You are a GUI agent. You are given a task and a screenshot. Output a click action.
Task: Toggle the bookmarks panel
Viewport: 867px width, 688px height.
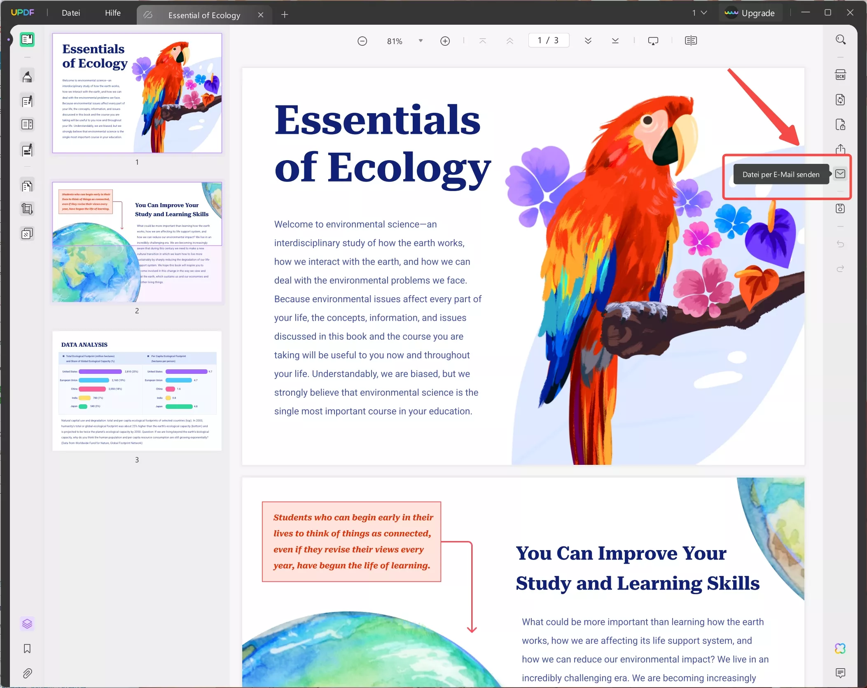click(27, 648)
